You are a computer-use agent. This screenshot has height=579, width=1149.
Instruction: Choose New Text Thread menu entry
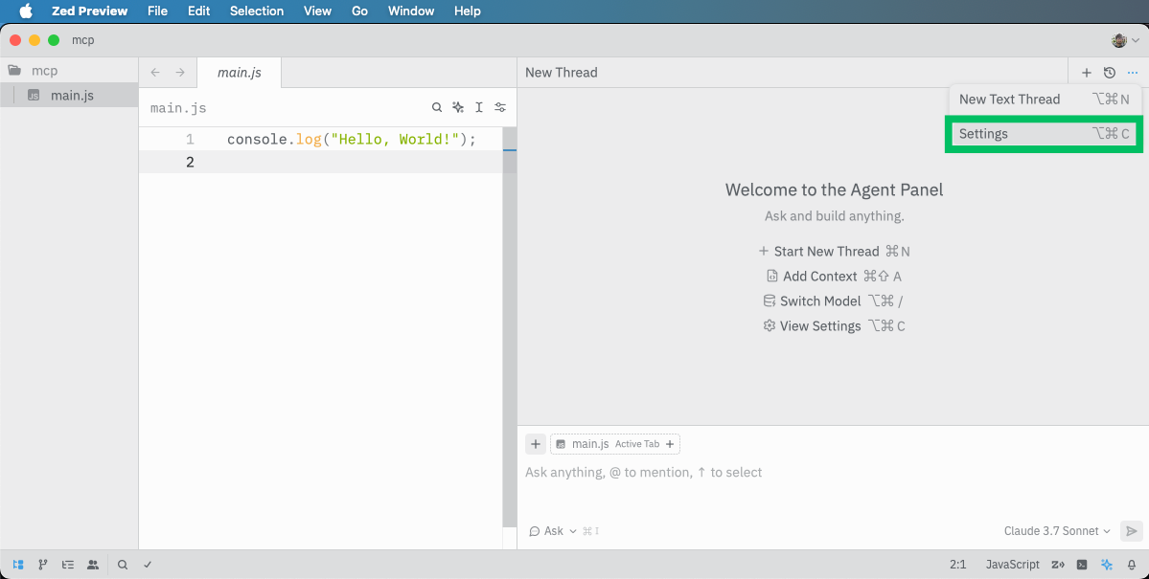tap(1044, 100)
